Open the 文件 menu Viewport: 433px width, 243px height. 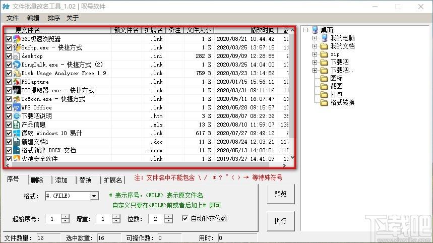[x=13, y=18]
